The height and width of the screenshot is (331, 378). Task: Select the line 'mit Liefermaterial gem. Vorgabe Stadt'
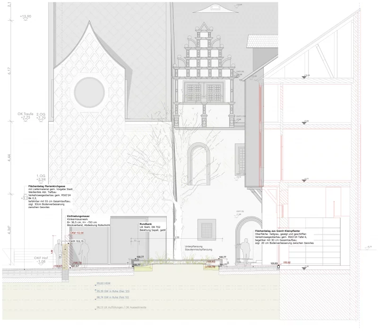pos(50,189)
